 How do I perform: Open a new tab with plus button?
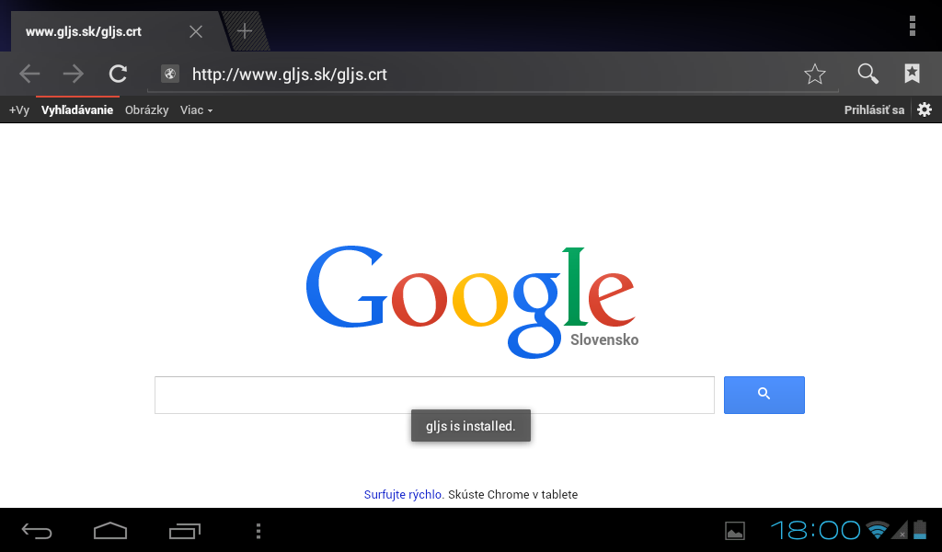click(x=245, y=30)
